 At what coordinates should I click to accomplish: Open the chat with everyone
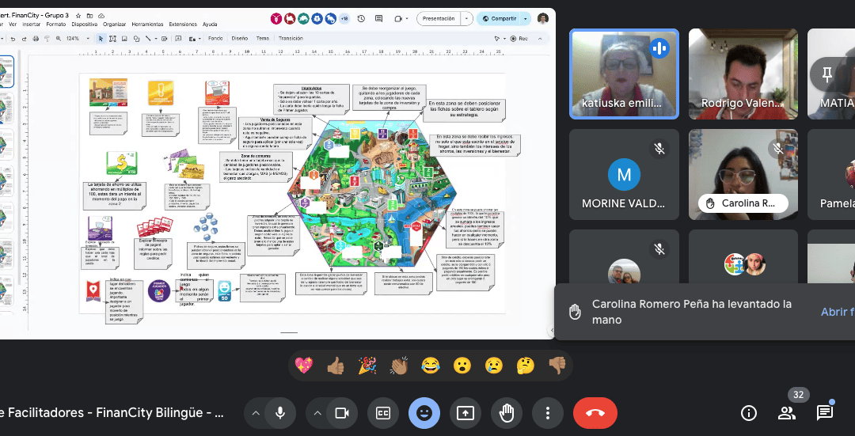tap(824, 413)
